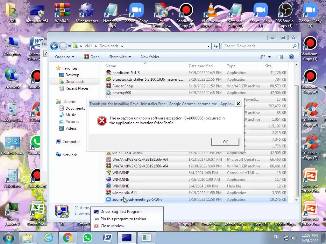Image resolution: width=326 pixels, height=244 pixels.
Task: Sort files by Size column header
Action: (x=275, y=66)
